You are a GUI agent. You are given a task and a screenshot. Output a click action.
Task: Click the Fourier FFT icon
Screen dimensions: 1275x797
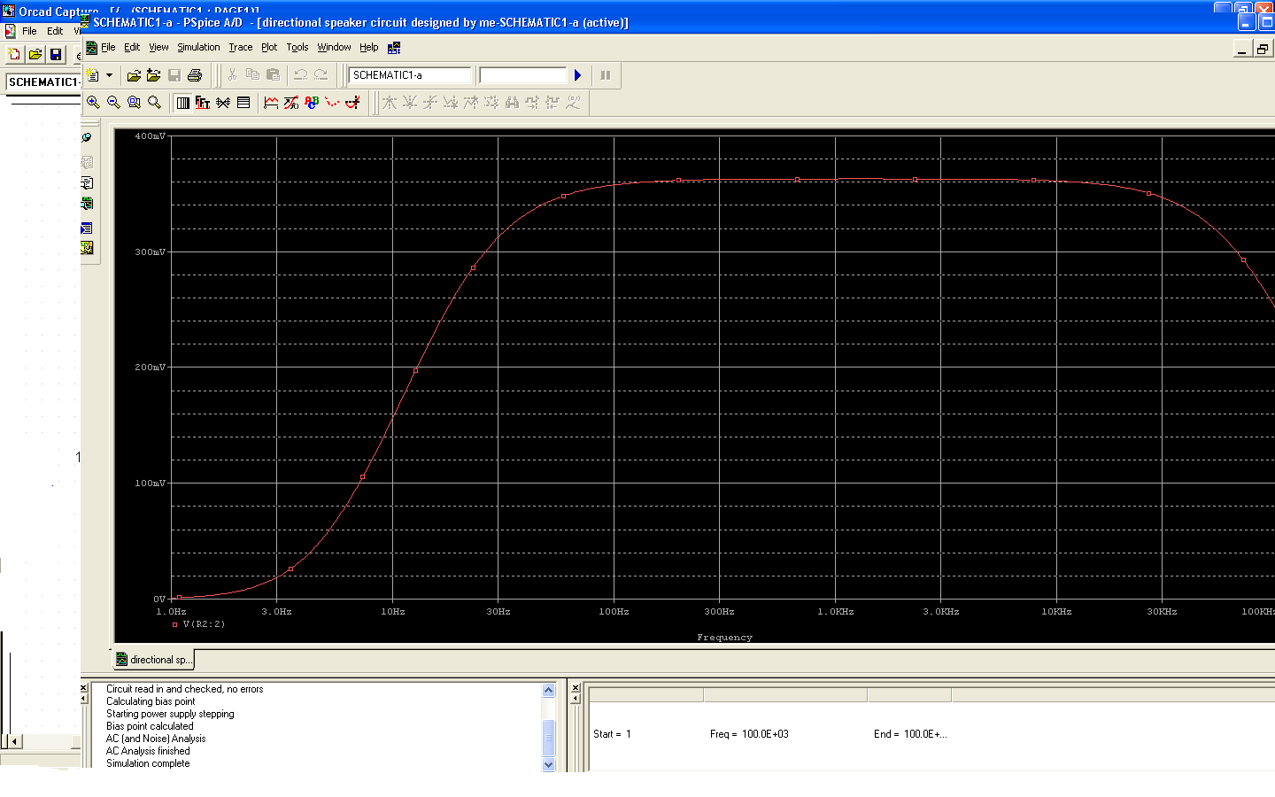tap(203, 103)
